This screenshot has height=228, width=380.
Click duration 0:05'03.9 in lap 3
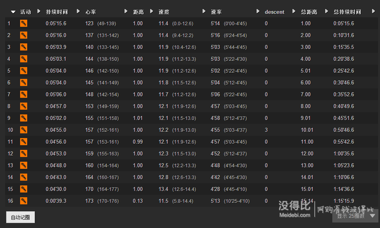[x=56, y=47]
